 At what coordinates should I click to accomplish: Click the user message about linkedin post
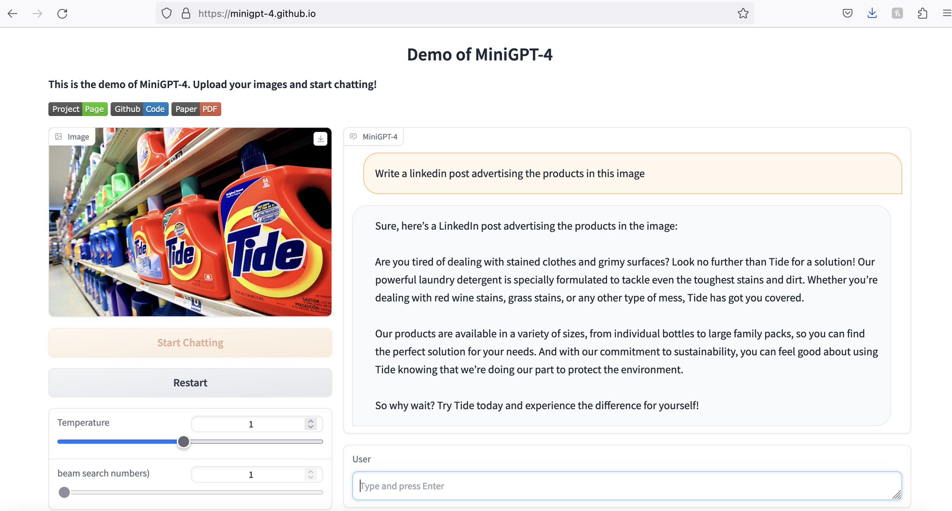tap(633, 173)
